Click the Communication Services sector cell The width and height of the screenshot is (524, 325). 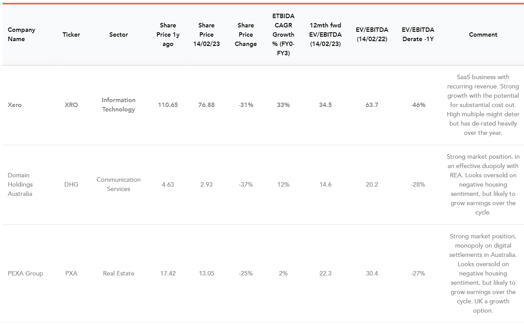[119, 184]
